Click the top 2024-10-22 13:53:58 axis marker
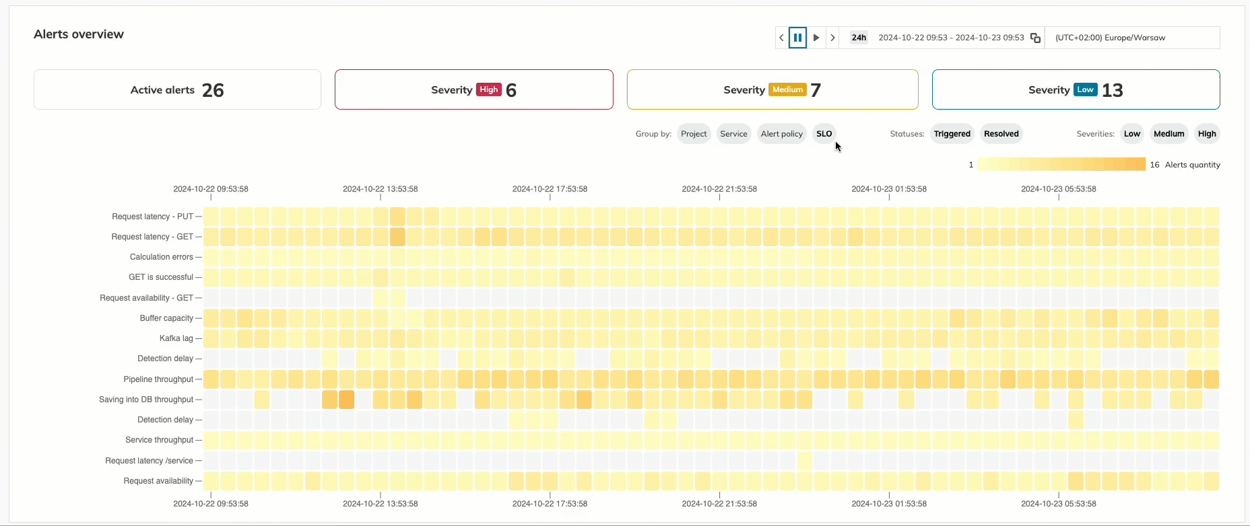This screenshot has height=526, width=1250. tap(381, 189)
